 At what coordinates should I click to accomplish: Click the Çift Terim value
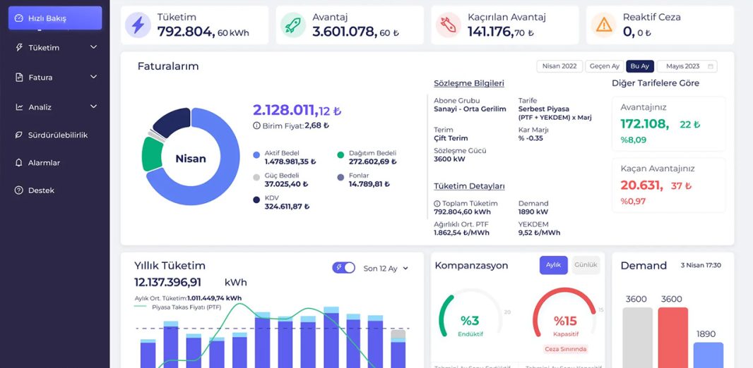pos(451,138)
